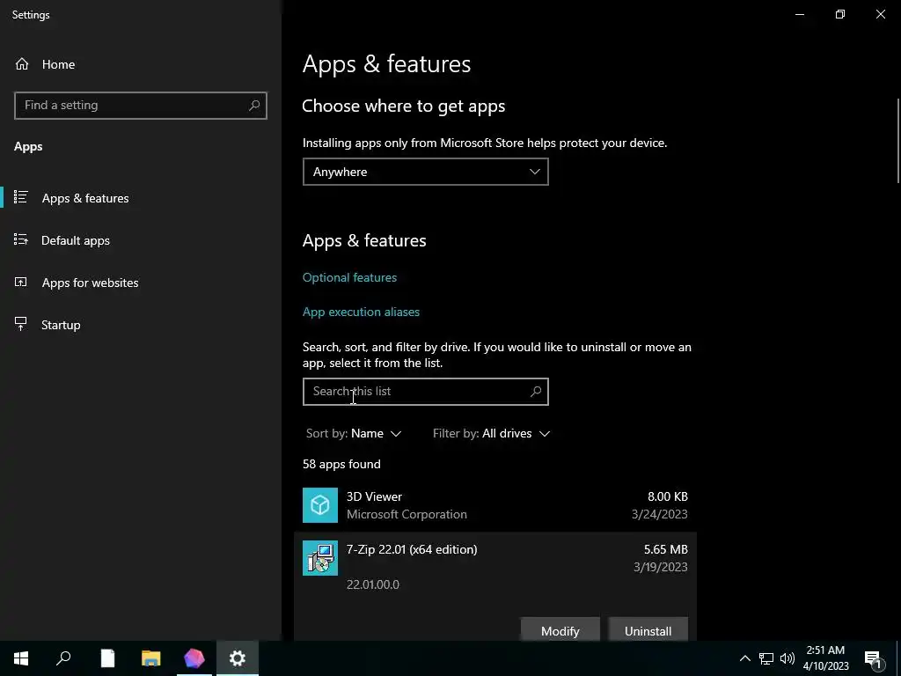Focus the Find a setting field

[140, 106]
